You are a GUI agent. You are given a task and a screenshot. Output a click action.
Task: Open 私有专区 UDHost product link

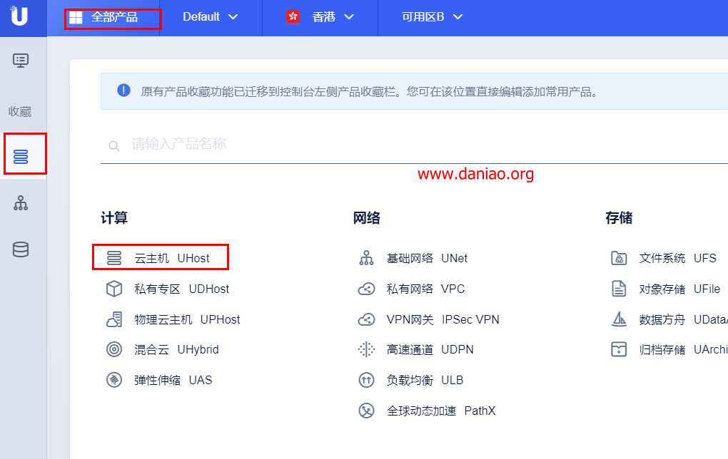(181, 289)
